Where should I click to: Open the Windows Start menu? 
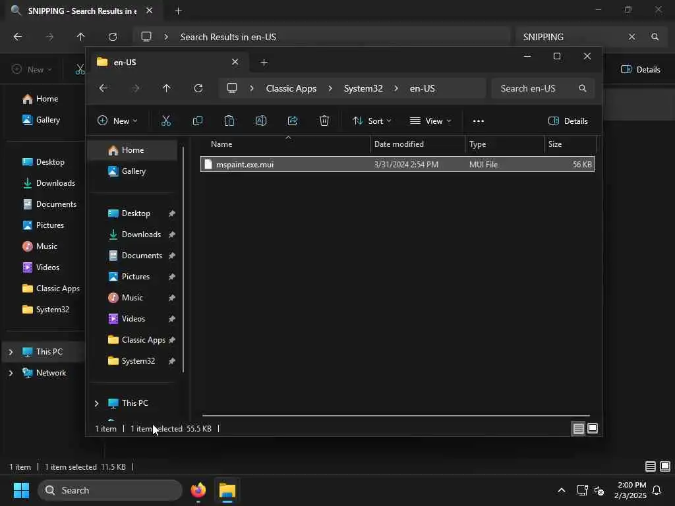click(x=21, y=490)
